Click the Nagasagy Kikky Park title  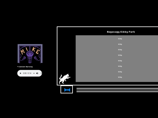pyautogui.click(x=121, y=32)
